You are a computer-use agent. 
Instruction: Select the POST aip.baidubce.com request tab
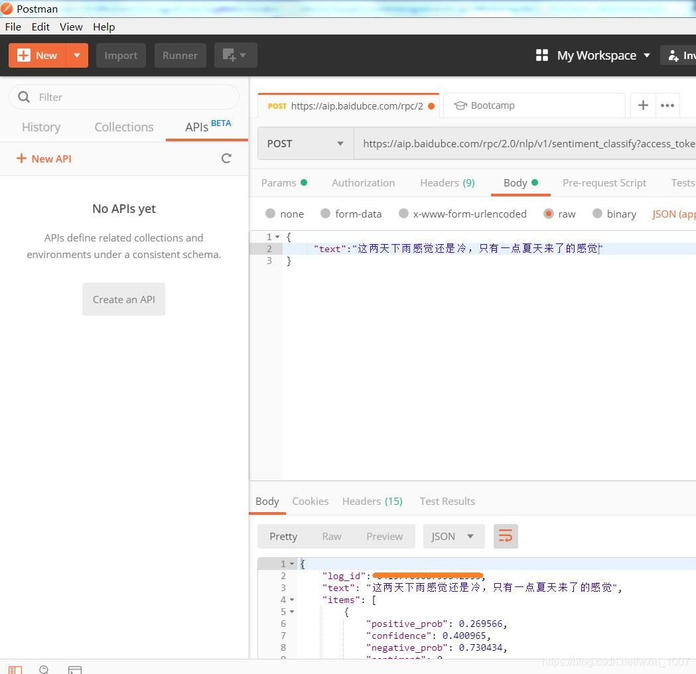(x=348, y=106)
